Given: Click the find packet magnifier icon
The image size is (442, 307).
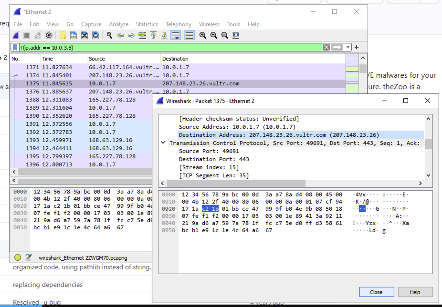Looking at the screenshot, I should pos(109,35).
